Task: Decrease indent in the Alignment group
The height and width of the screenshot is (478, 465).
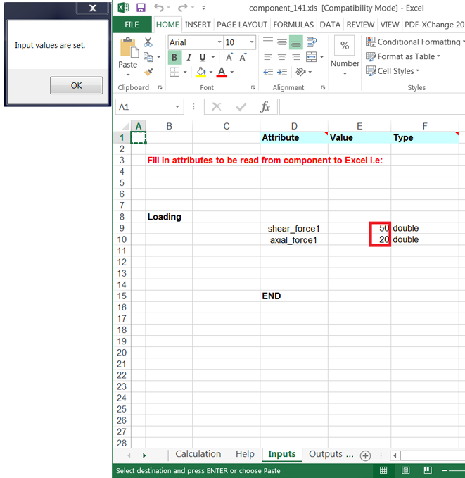Action: (268, 73)
